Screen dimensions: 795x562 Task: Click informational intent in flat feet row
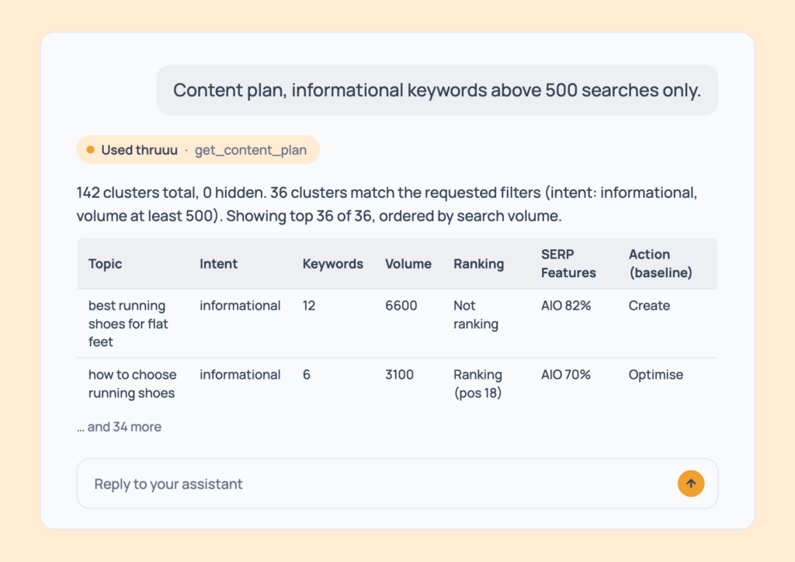click(x=240, y=306)
